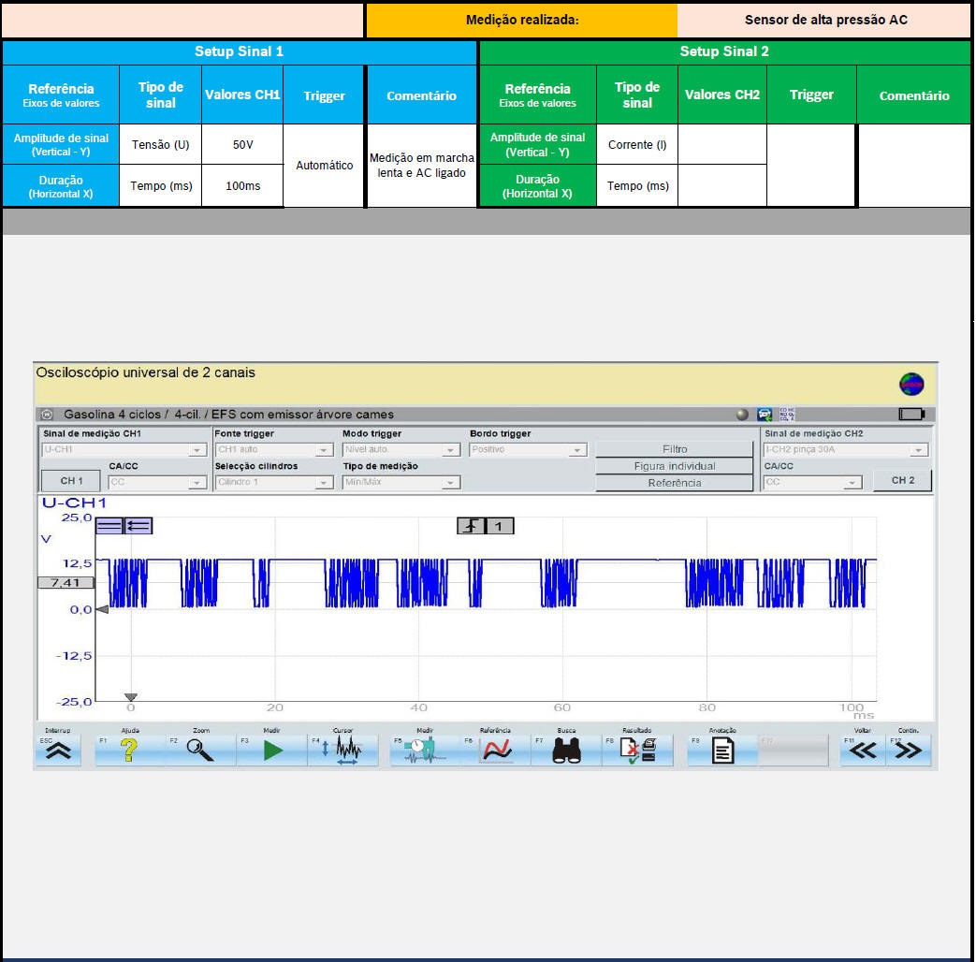976x962 pixels.
Task: Expand Sinal de medição CH2 dropdown
Action: pos(919,450)
